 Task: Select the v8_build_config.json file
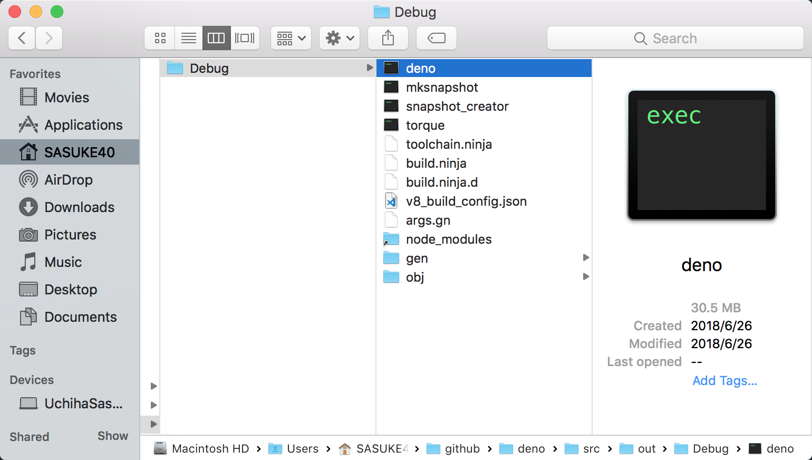[484, 201]
